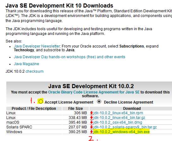
Task: Click red download arrow for linux tar.gz file
Action: coord(91,118)
